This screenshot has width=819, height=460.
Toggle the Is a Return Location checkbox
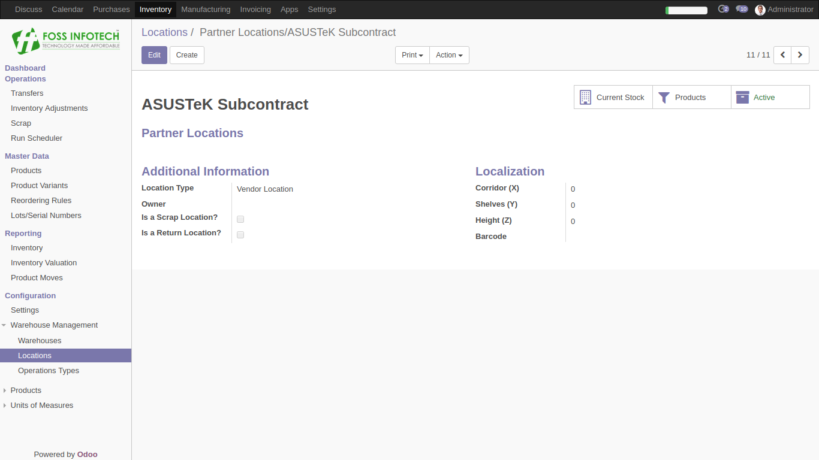coord(240,235)
